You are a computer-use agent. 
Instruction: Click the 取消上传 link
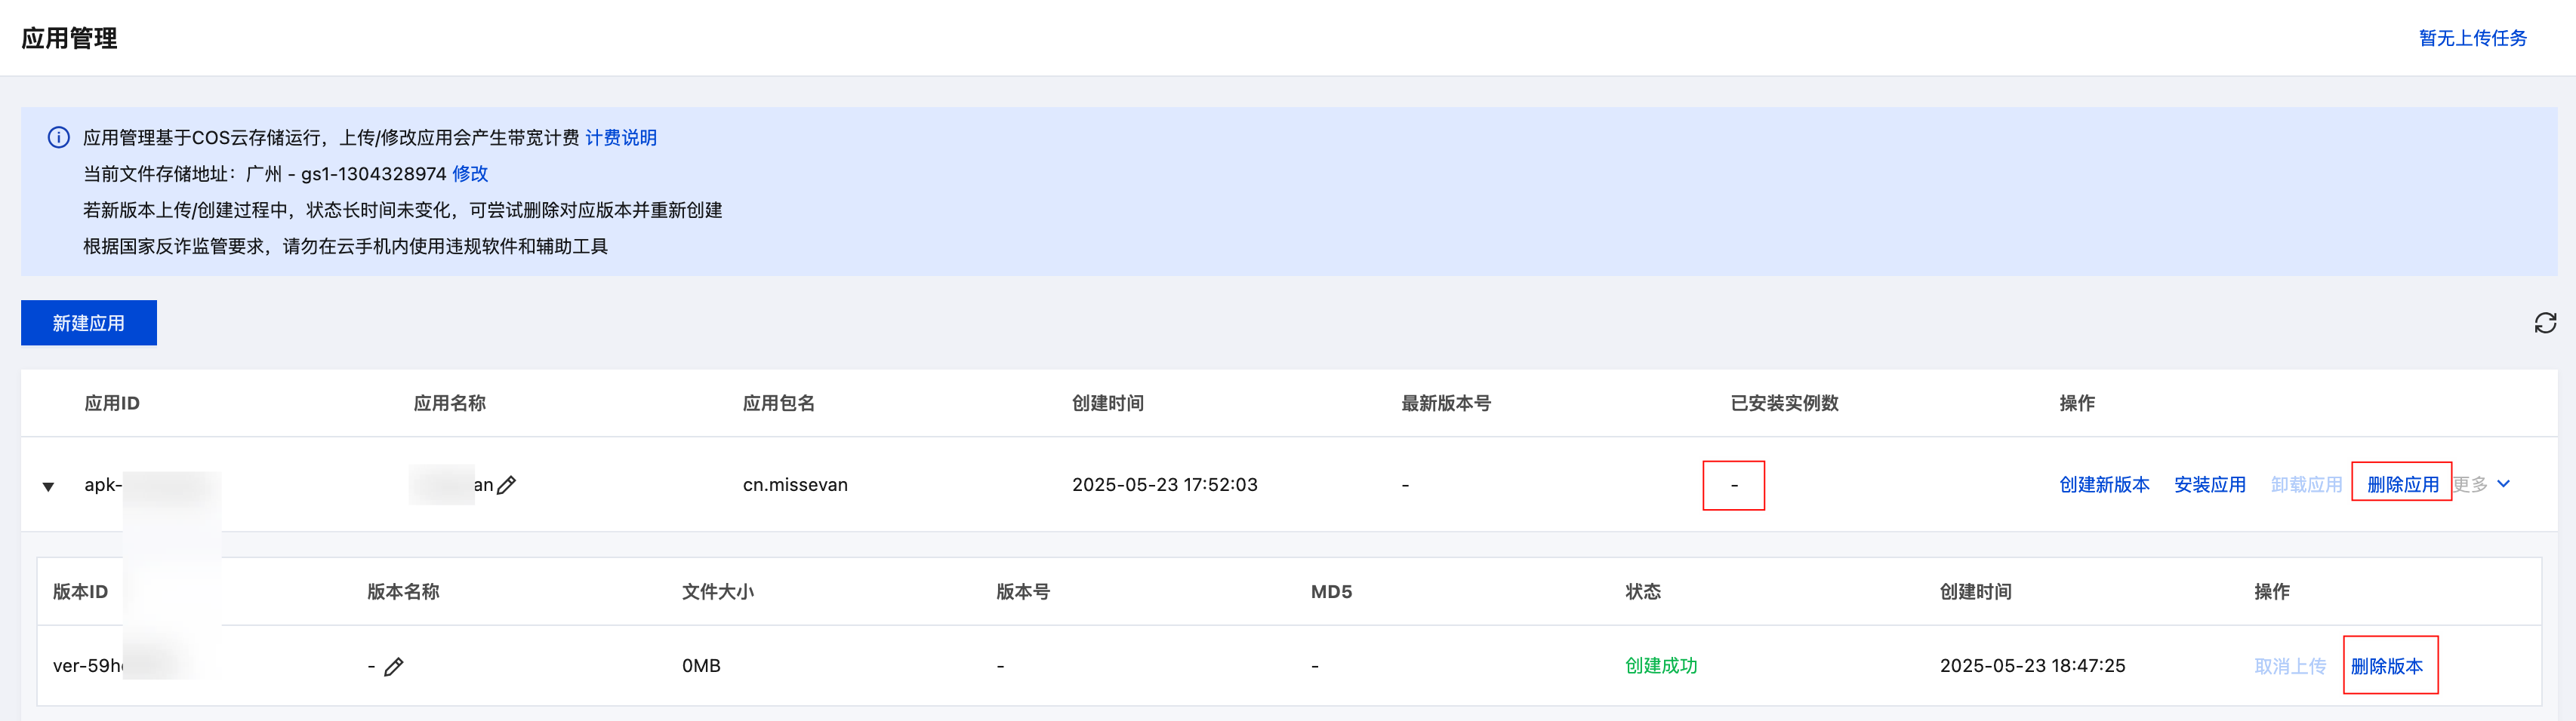point(2289,666)
